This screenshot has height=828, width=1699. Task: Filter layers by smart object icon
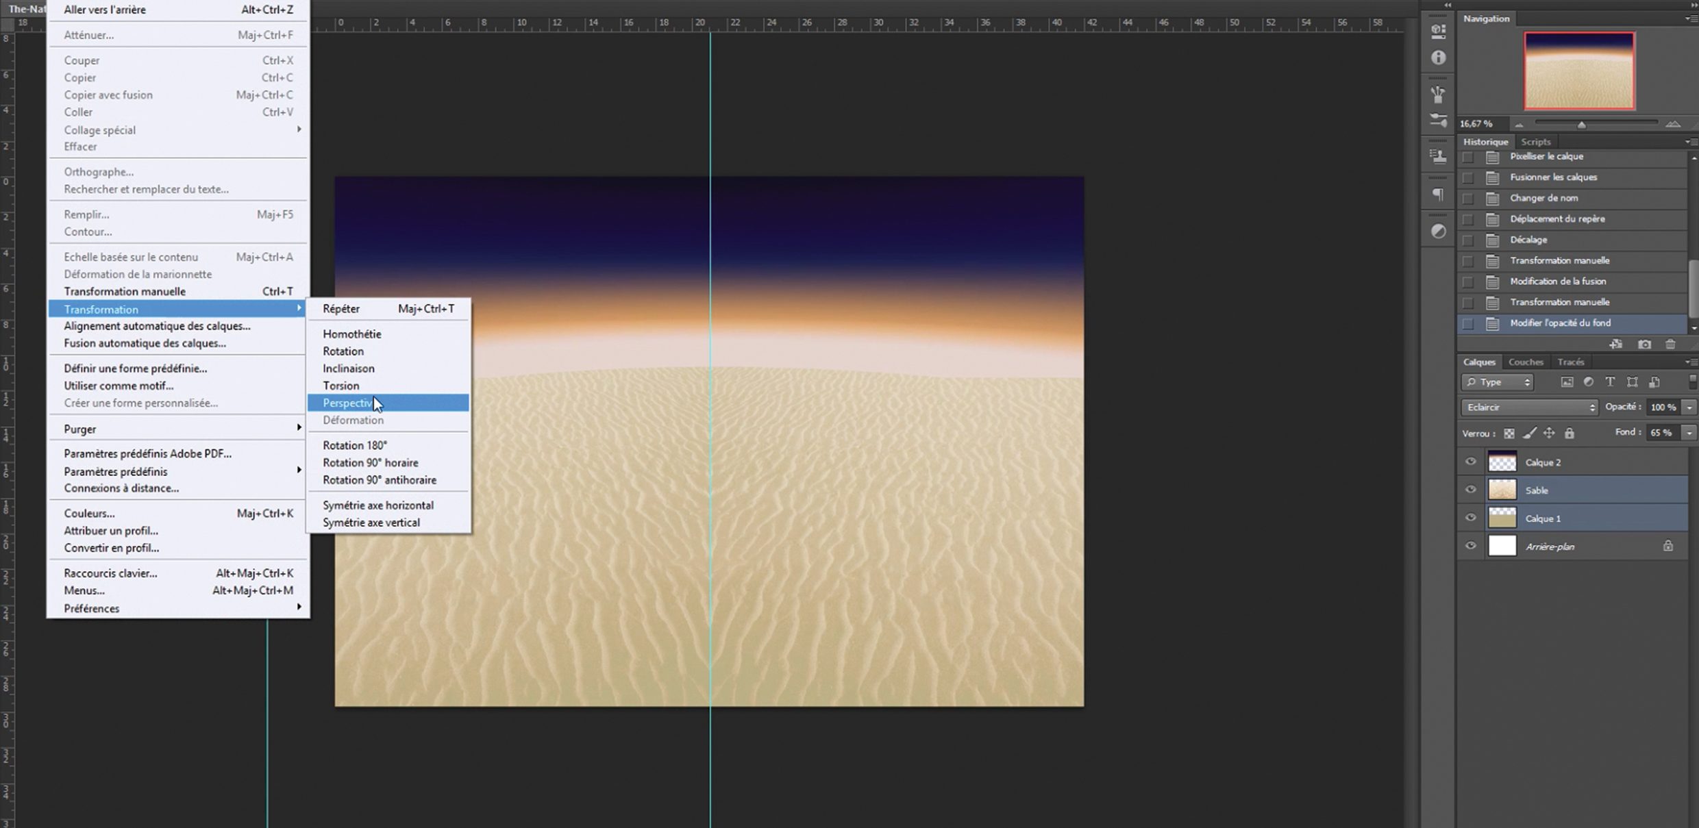click(x=1654, y=382)
